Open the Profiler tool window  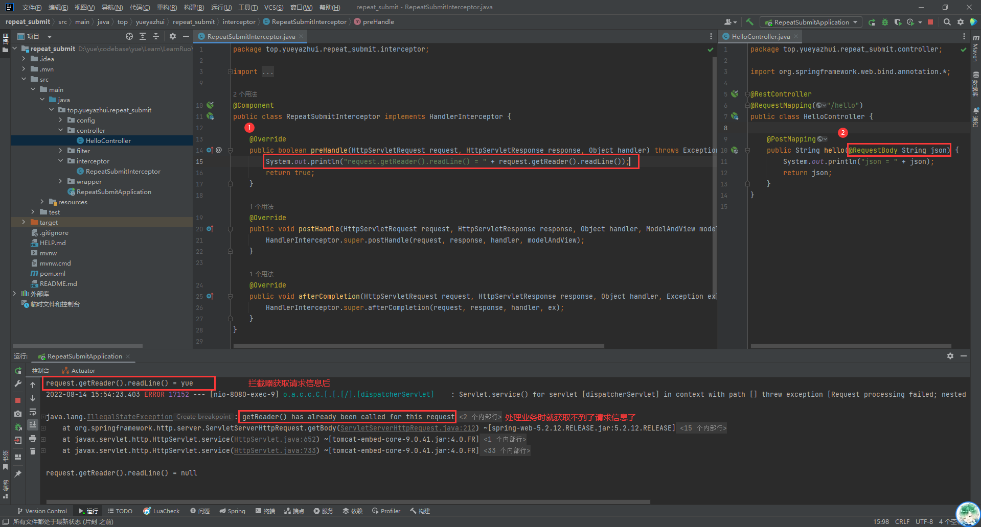386,511
